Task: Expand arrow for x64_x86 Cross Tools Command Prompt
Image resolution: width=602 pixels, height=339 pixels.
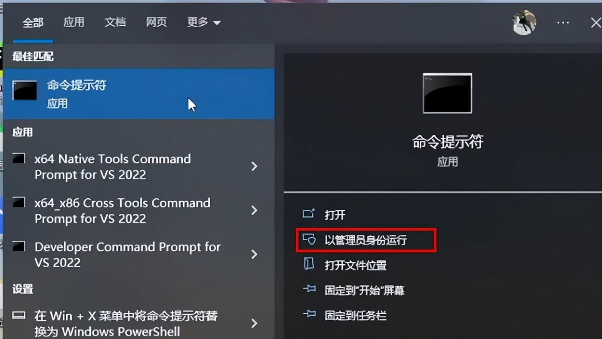Action: [254, 210]
